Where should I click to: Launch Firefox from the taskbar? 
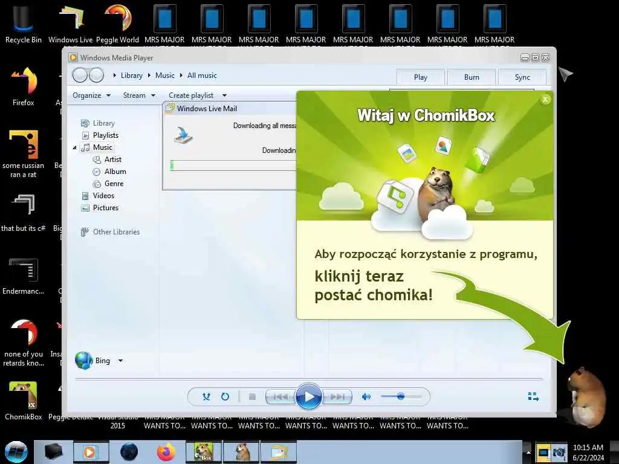point(166,452)
